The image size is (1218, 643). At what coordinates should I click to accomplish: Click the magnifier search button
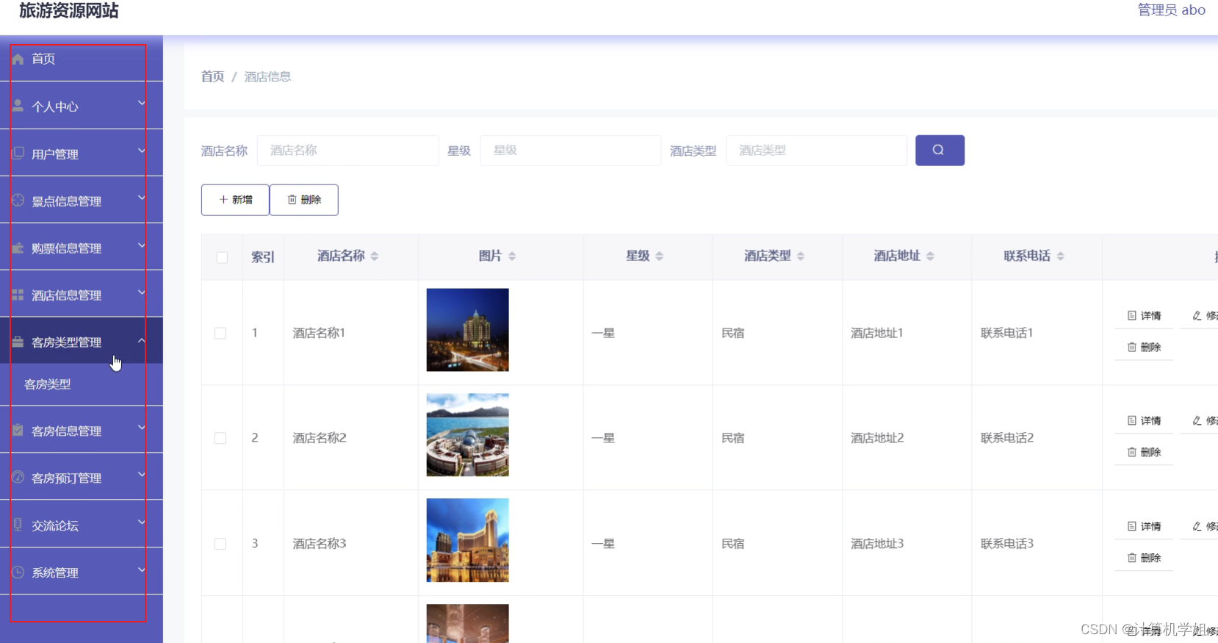pyautogui.click(x=940, y=150)
